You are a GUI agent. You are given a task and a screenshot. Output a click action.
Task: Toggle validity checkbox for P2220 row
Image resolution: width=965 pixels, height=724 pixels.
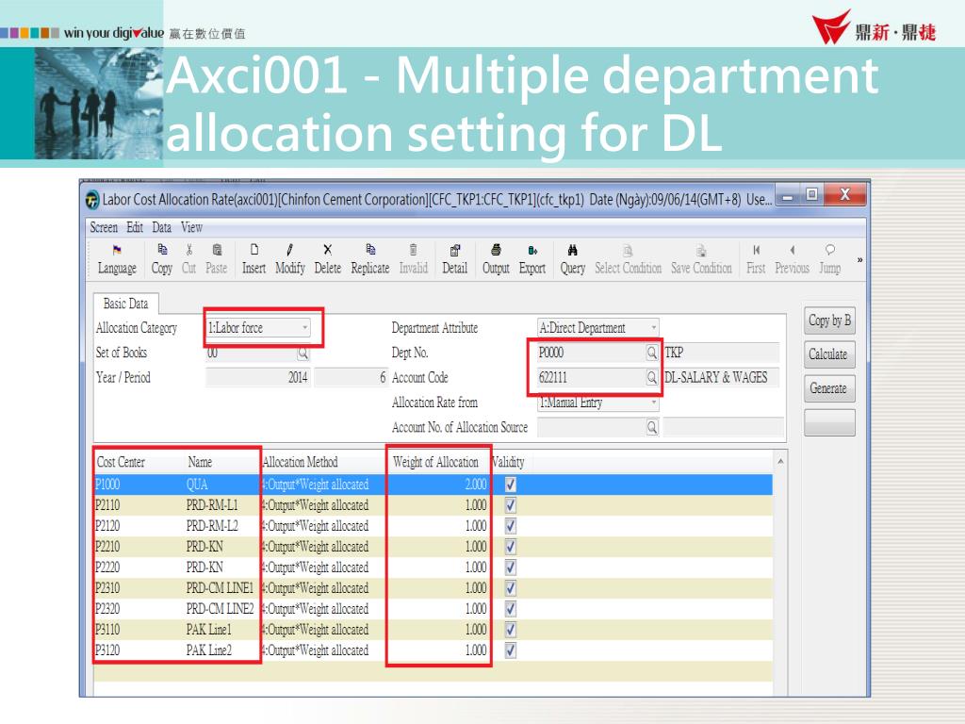510,568
